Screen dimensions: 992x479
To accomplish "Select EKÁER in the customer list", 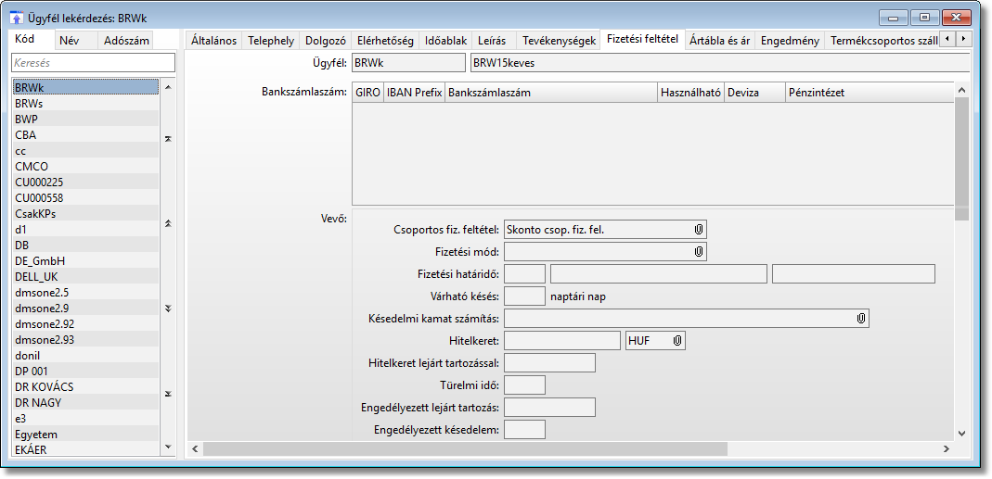I will pos(85,449).
